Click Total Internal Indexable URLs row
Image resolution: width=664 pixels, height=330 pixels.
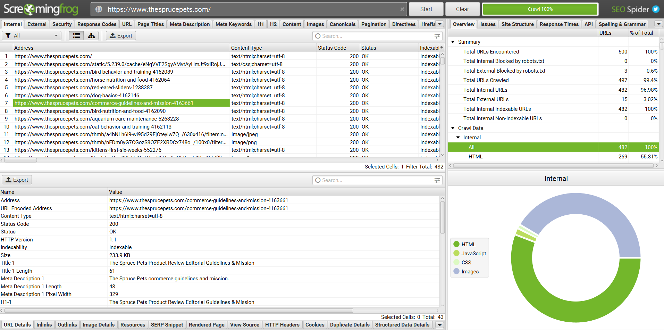tap(553, 109)
